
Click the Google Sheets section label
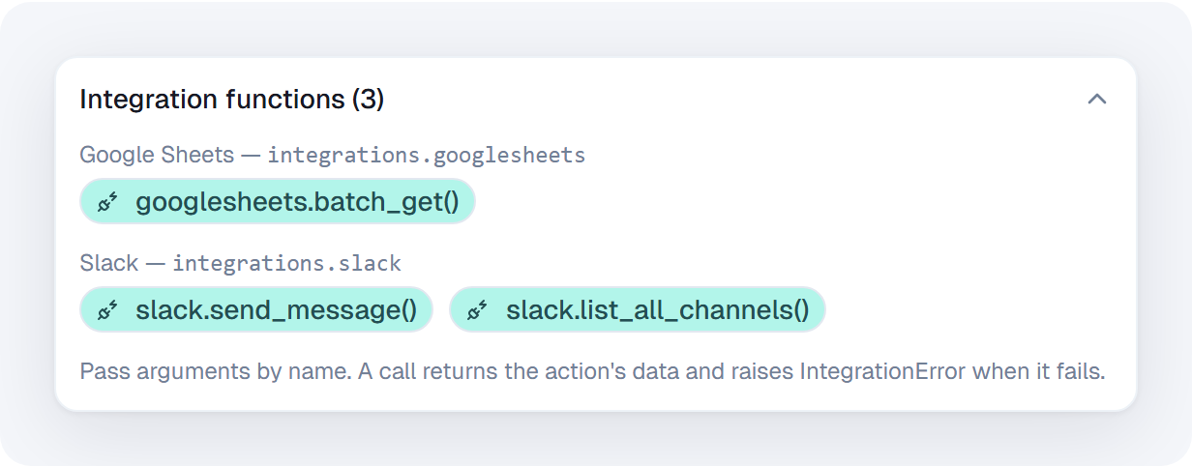[157, 155]
